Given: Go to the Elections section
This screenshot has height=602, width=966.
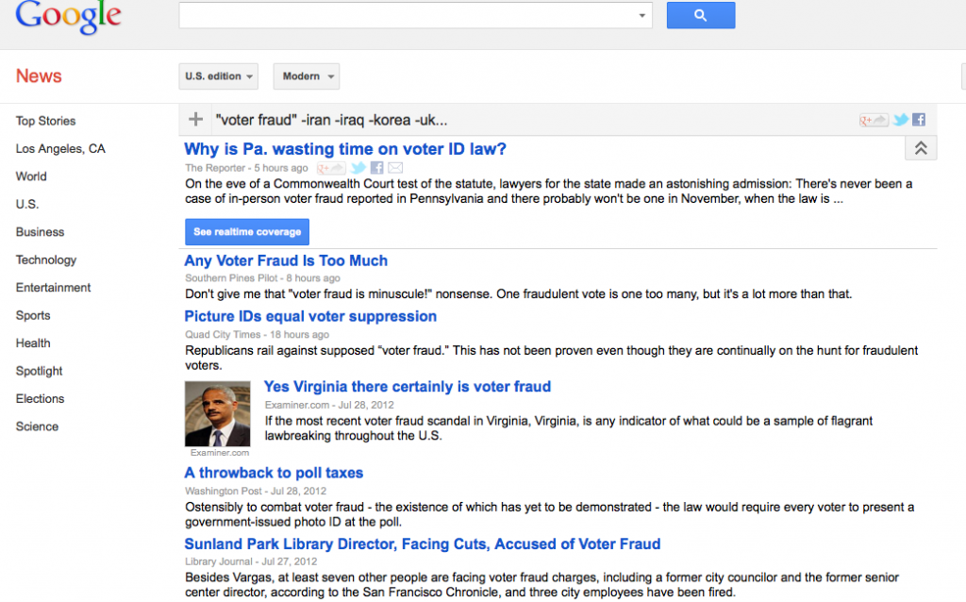Looking at the screenshot, I should [x=40, y=399].
